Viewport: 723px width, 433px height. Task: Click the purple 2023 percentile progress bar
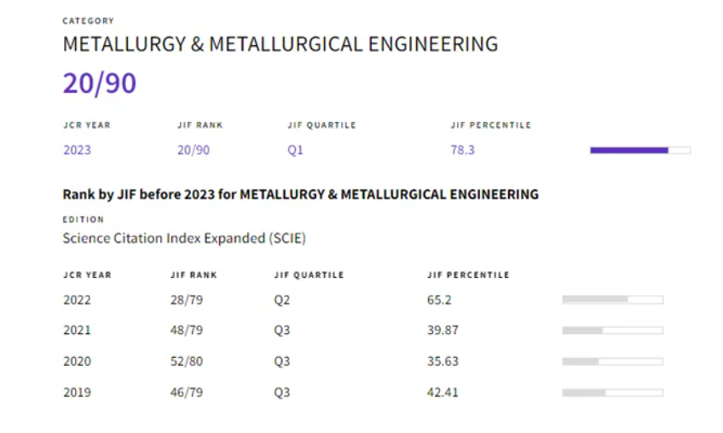pos(639,150)
